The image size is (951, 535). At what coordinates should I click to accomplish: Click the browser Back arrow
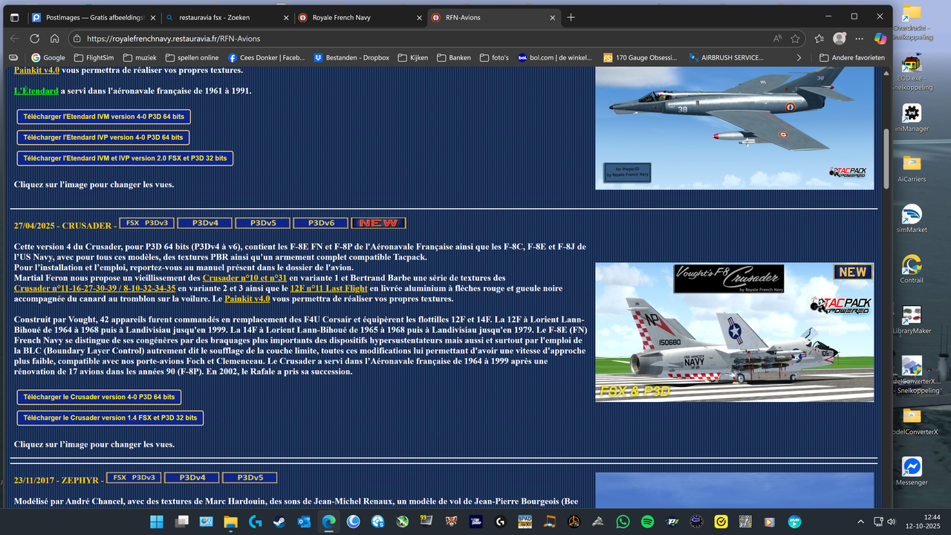click(15, 38)
